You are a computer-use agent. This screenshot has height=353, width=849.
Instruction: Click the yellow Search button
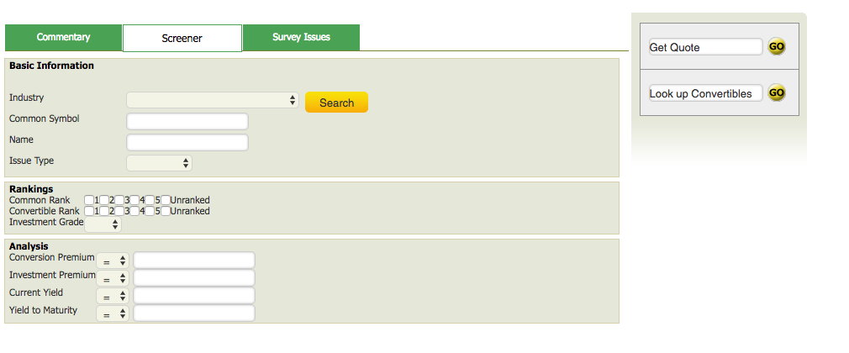point(336,103)
